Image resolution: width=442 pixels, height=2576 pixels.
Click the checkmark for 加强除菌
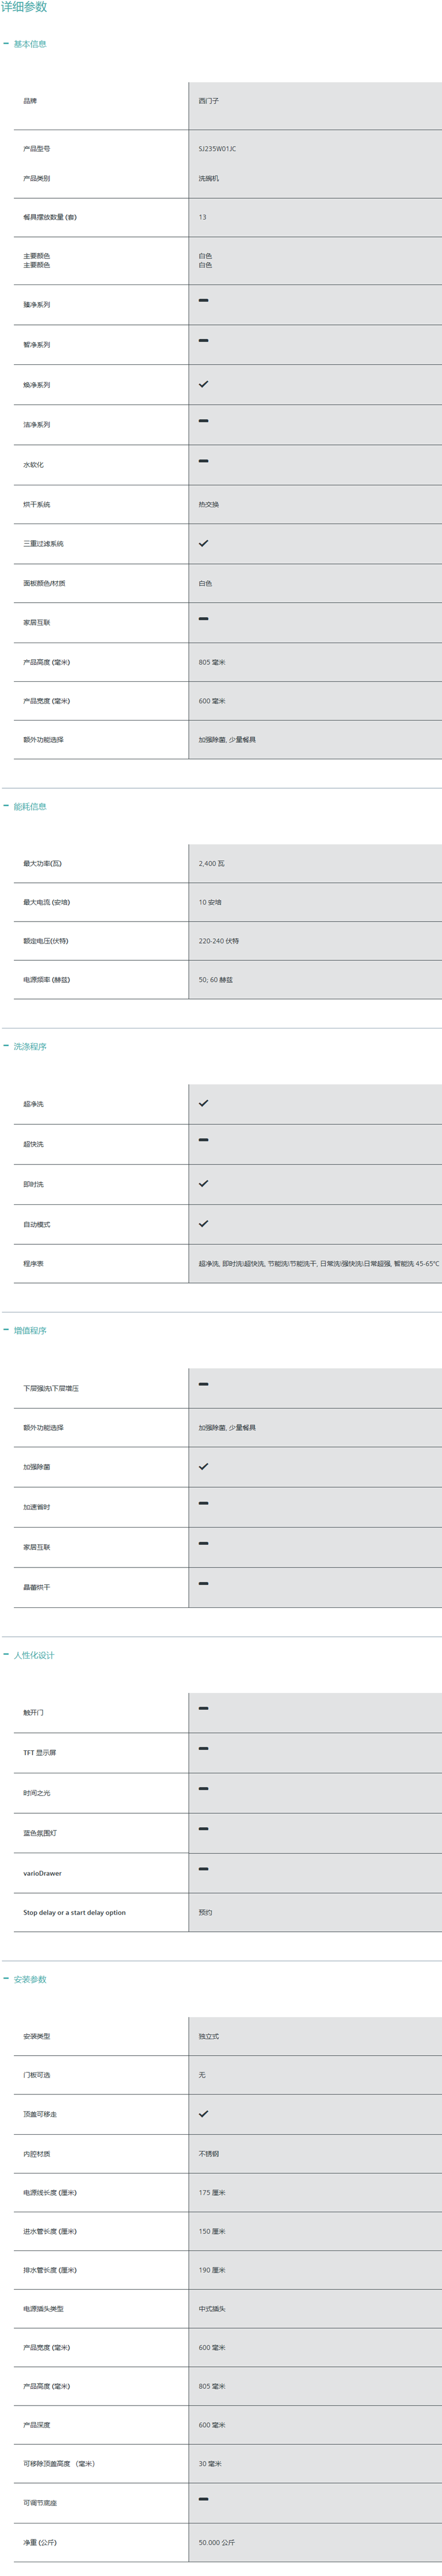coord(203,1466)
